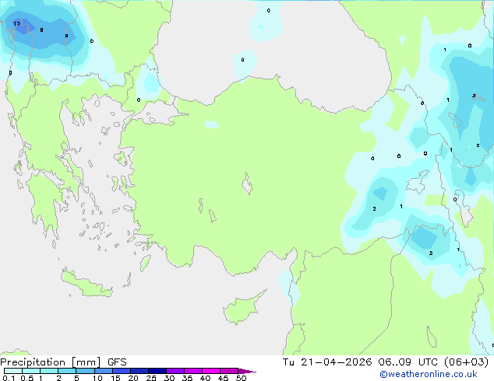
Task: Click the '10' legend scale label
Action: coord(97,378)
